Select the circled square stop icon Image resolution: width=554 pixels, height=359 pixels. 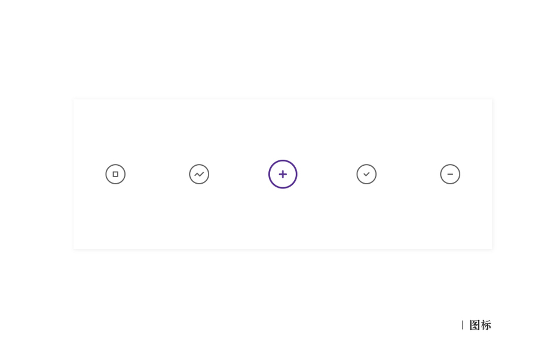tap(115, 174)
